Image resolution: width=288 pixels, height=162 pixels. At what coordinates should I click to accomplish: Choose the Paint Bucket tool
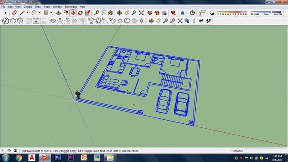point(111,13)
